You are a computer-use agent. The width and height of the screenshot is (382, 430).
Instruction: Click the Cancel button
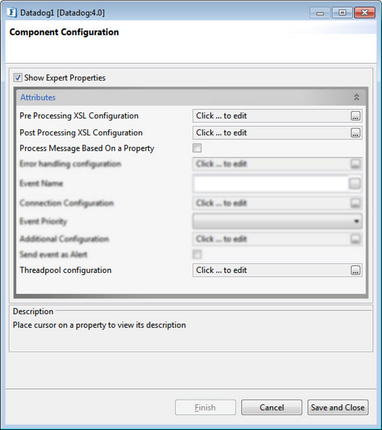(x=272, y=407)
